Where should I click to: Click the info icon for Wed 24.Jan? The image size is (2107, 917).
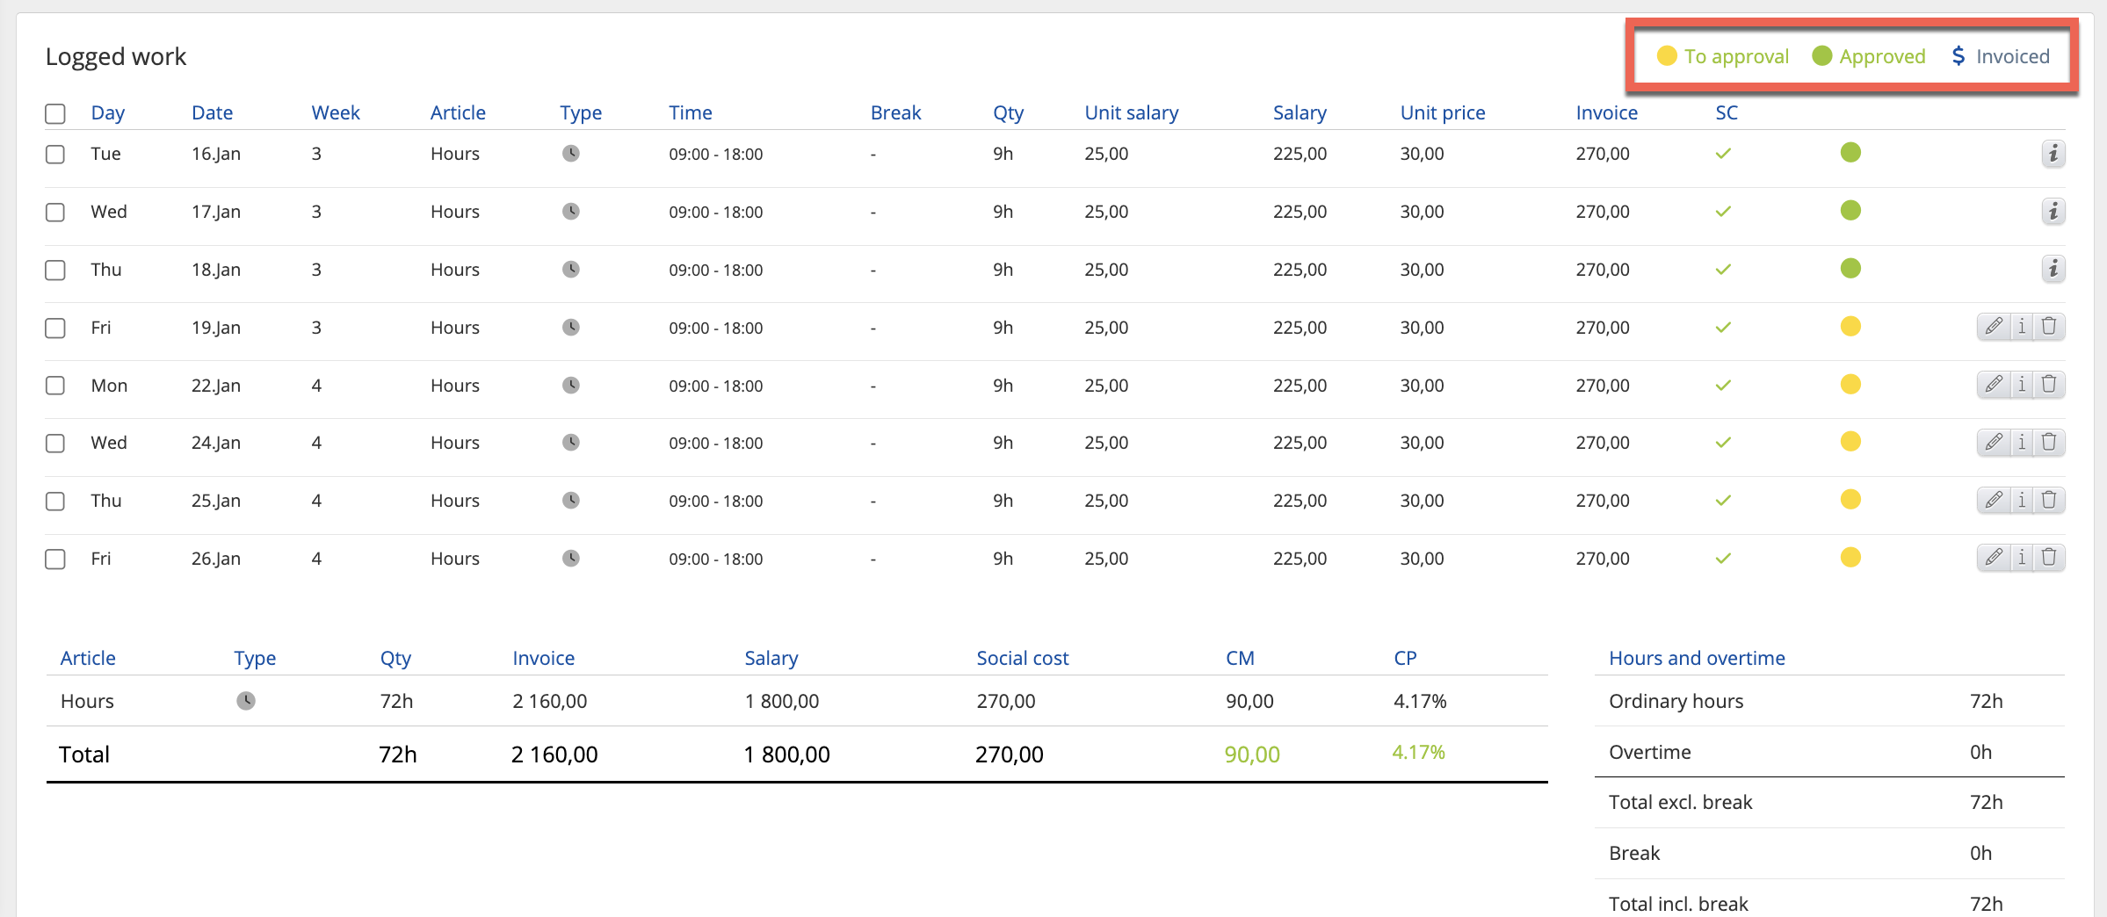pos(2022,442)
